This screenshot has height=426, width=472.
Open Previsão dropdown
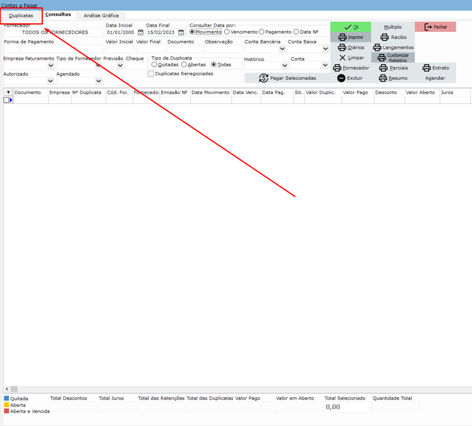(120, 66)
